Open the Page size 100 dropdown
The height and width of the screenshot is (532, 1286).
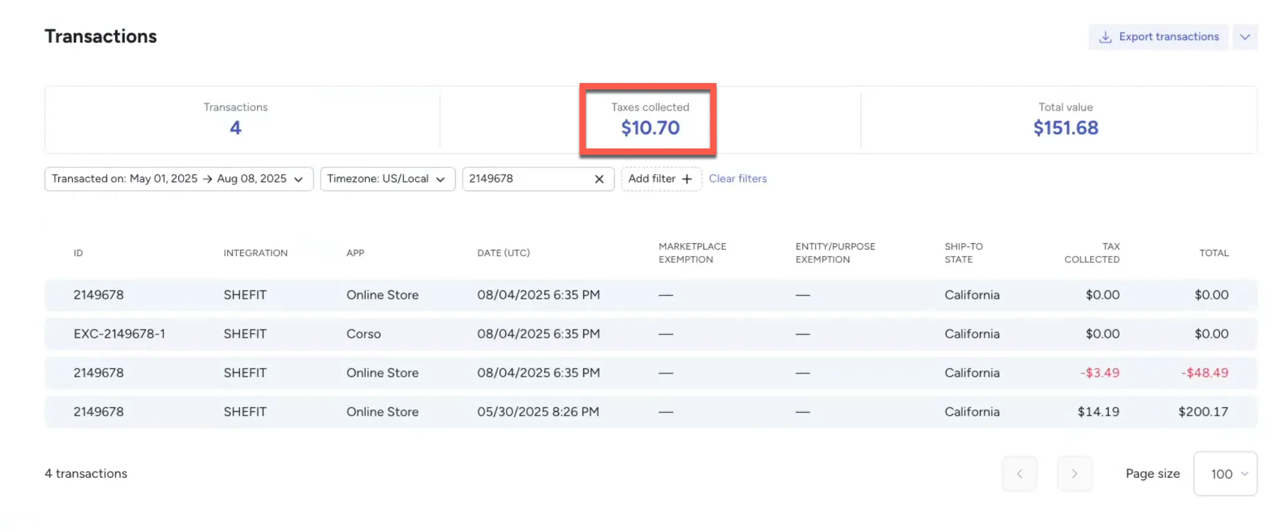coord(1225,474)
